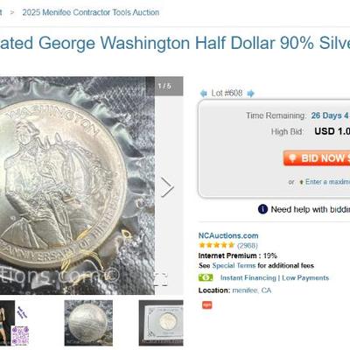Click the orange BID NOW button

(x=317, y=158)
